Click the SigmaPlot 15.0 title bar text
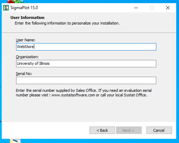 click(24, 8)
